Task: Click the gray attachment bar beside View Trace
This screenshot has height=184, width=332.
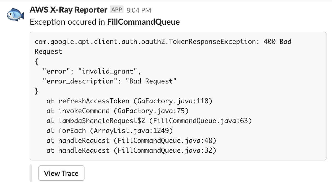Action: coord(31,173)
